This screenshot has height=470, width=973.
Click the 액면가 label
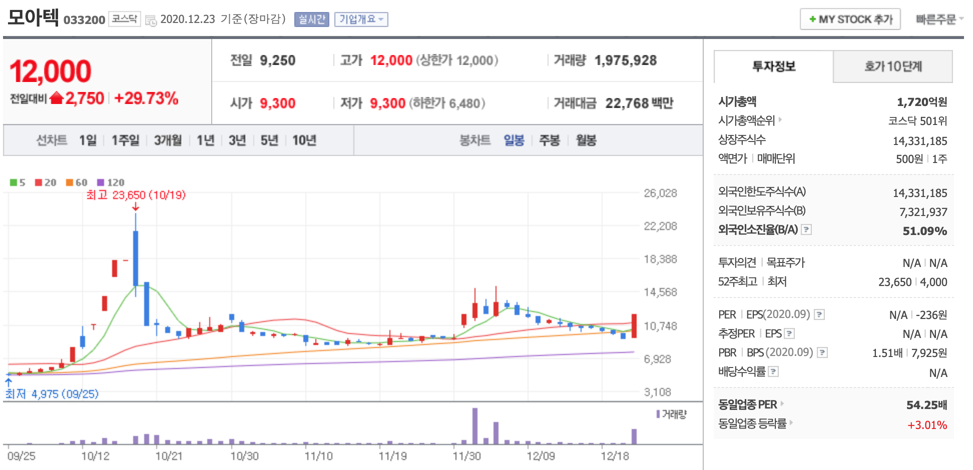click(733, 158)
